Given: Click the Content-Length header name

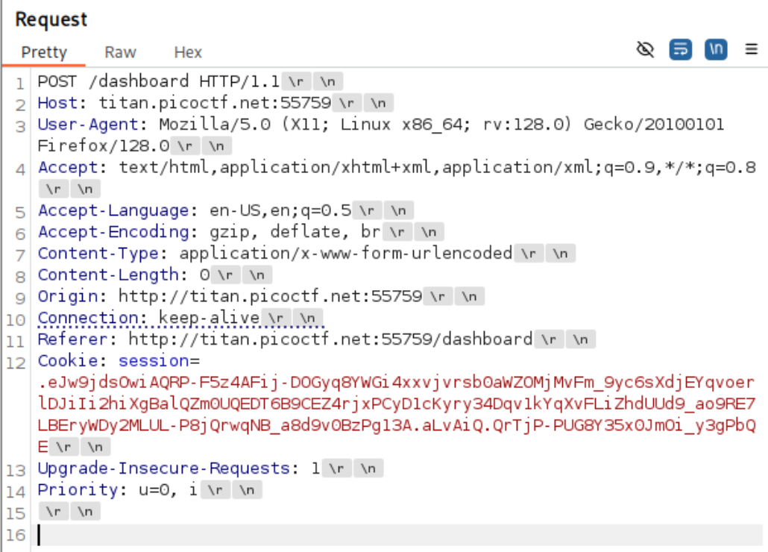Looking at the screenshot, I should (x=108, y=275).
